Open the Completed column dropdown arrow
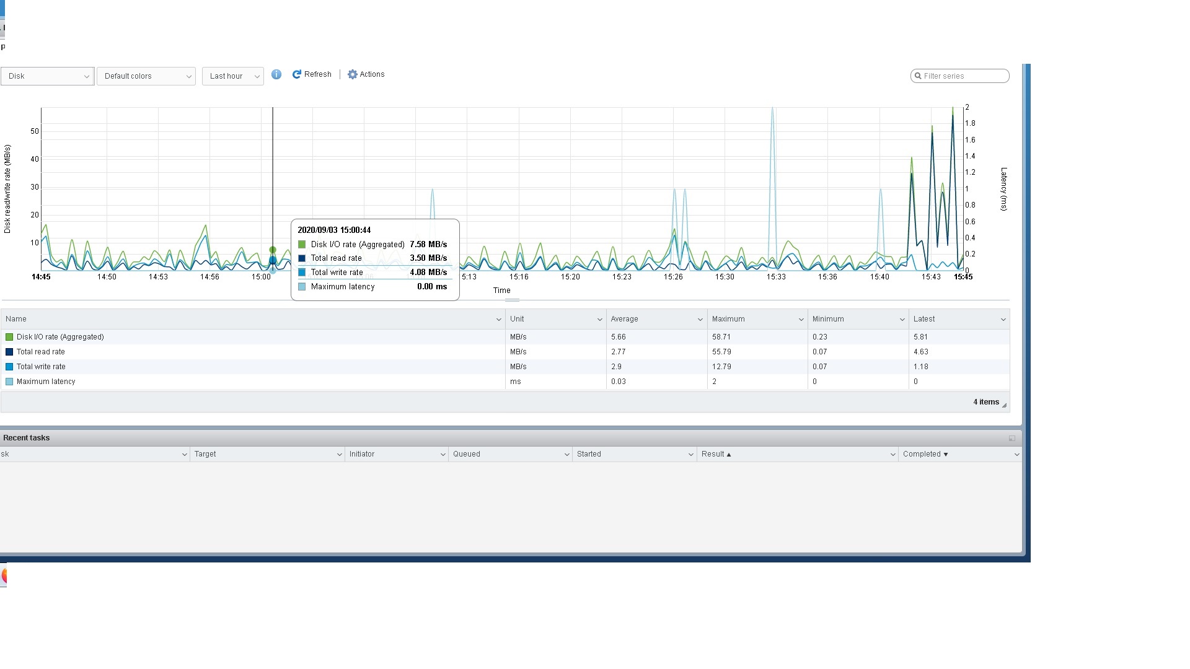Screen dimensions: 1190x669 tap(1016, 455)
